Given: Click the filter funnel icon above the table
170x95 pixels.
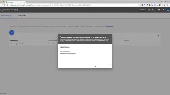Looking at the screenshot, I should pyautogui.click(x=159, y=35).
